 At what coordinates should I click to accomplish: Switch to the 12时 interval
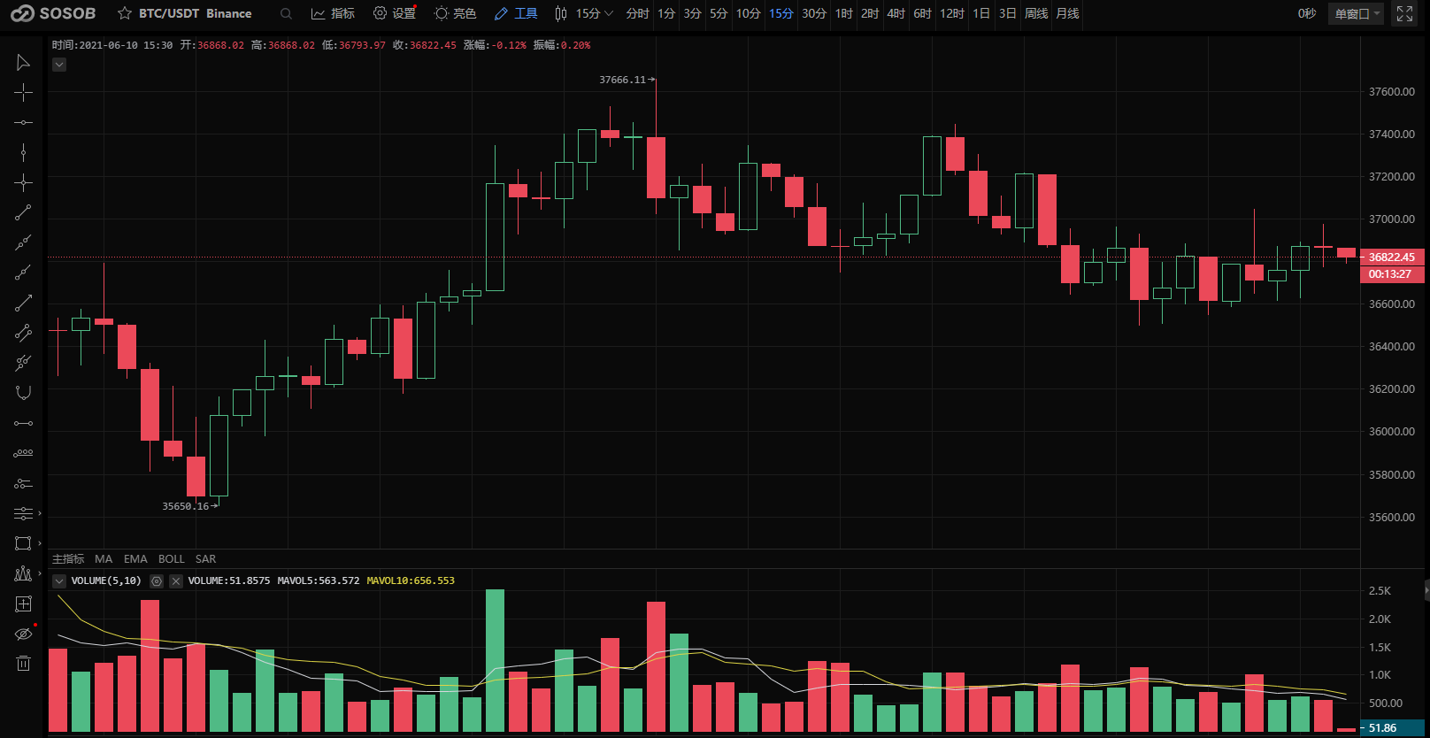pos(952,13)
